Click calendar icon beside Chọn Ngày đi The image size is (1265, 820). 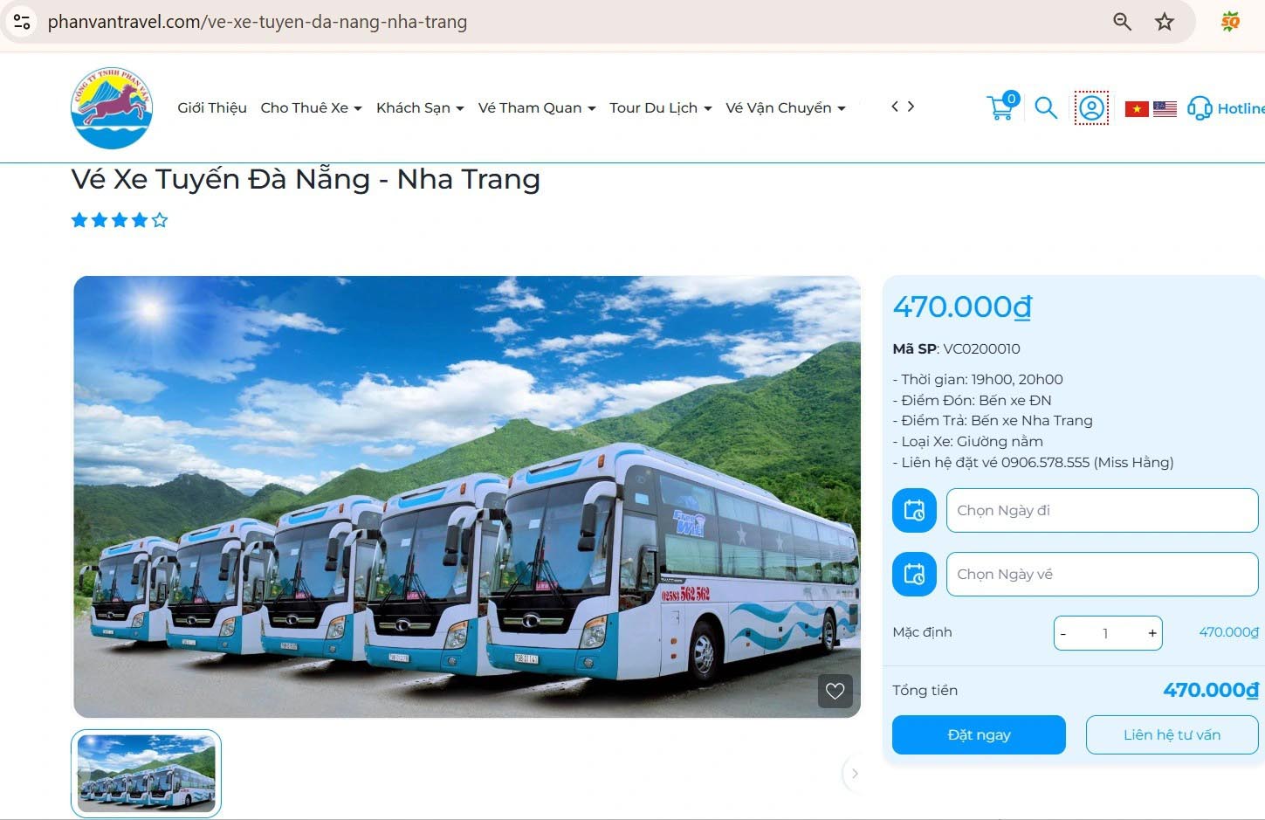[914, 510]
